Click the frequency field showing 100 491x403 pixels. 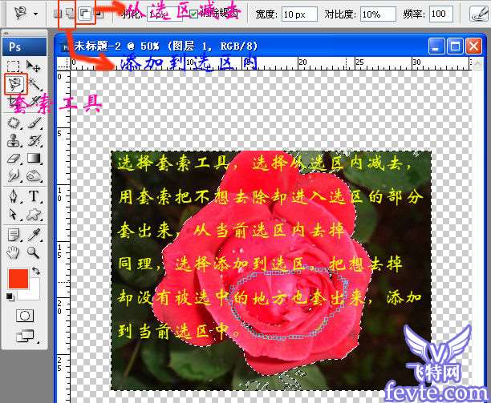[x=441, y=14]
